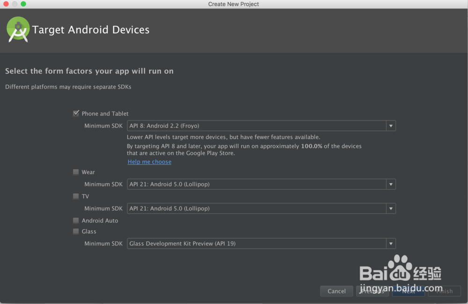Enable the Wear form factor checkbox
The height and width of the screenshot is (304, 468).
[x=76, y=172]
